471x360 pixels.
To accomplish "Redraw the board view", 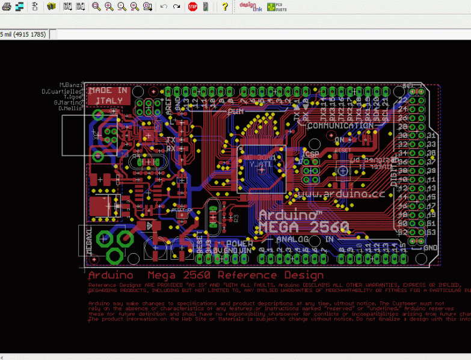I will point(135,7).
